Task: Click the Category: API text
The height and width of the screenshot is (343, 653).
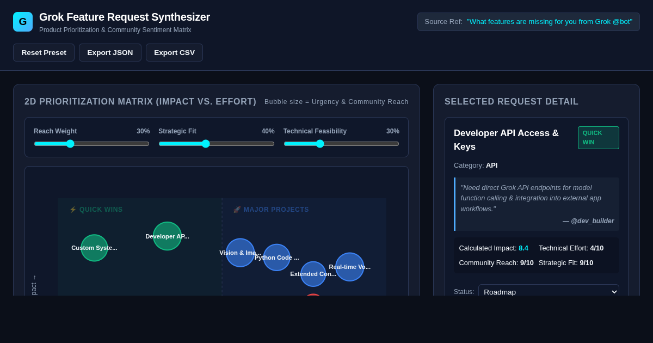Action: [476, 166]
